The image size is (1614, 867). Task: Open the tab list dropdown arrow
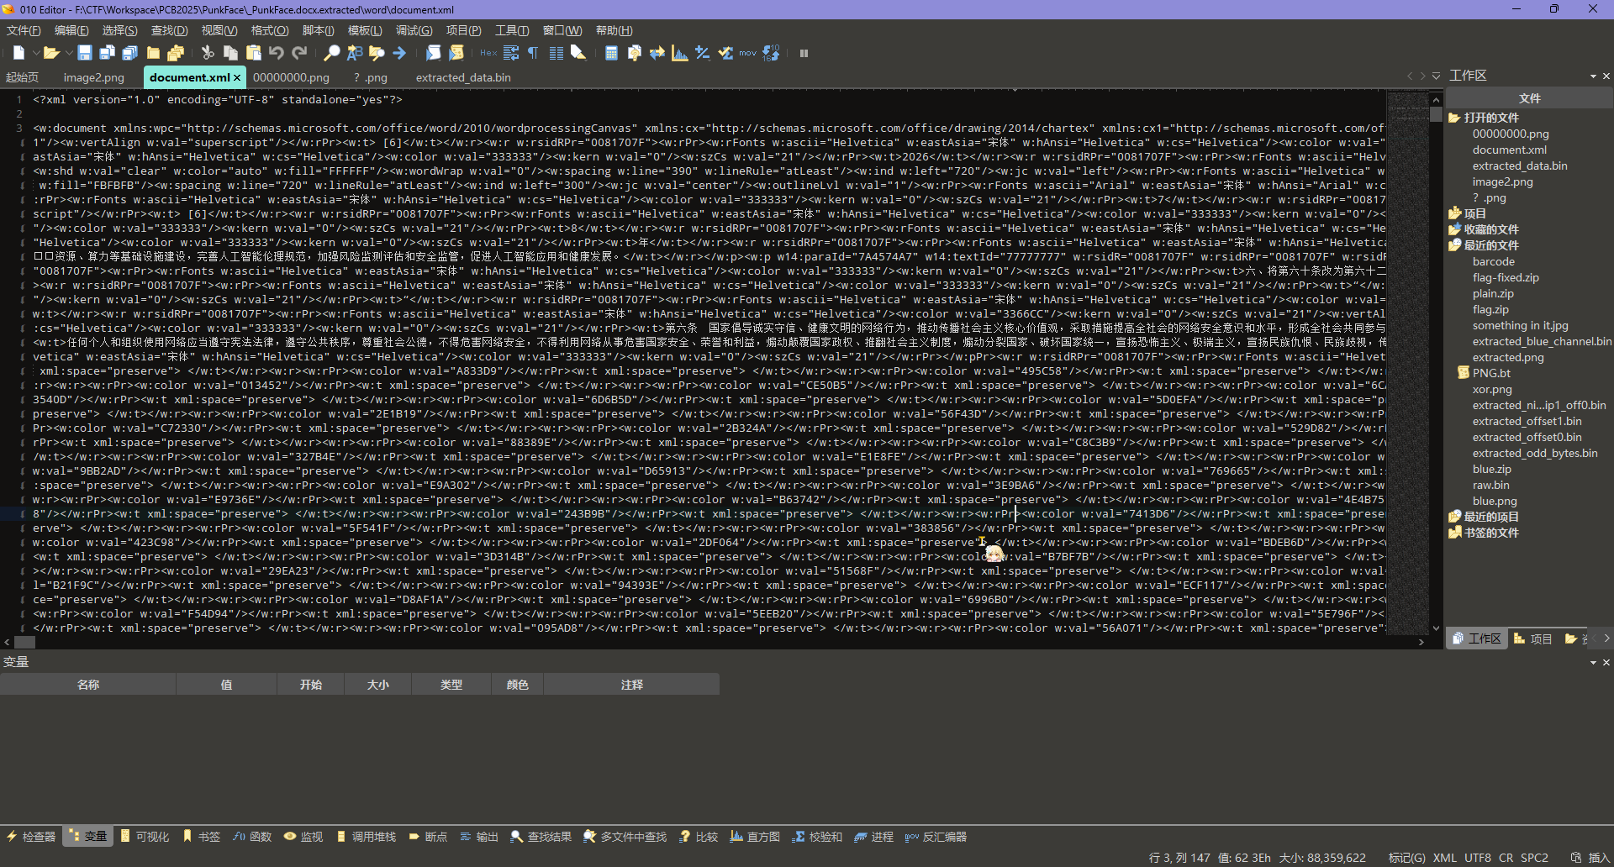(x=1437, y=76)
